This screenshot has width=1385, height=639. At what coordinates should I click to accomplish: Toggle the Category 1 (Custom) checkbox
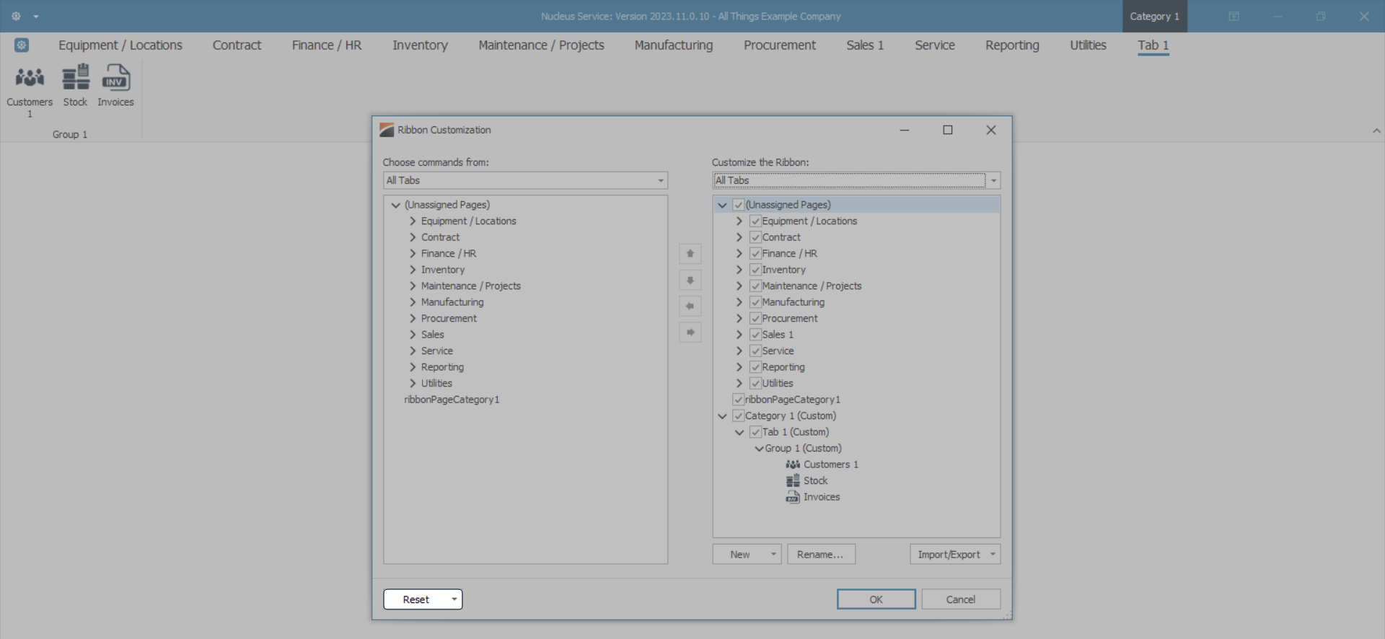pyautogui.click(x=738, y=416)
